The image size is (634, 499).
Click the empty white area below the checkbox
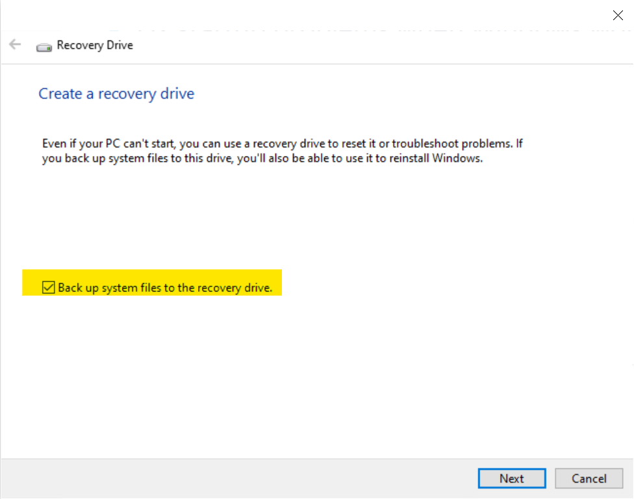[260, 377]
